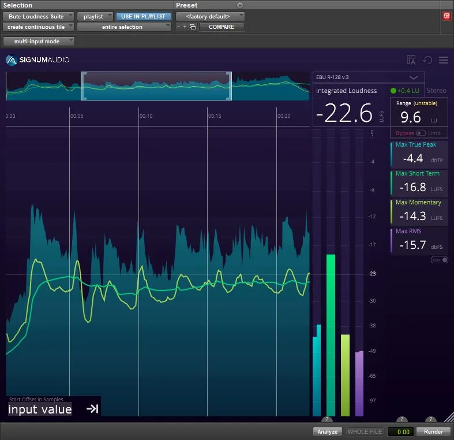454x440 pixels.
Task: Click the 00:05 timeline marker
Action: pyautogui.click(x=77, y=116)
